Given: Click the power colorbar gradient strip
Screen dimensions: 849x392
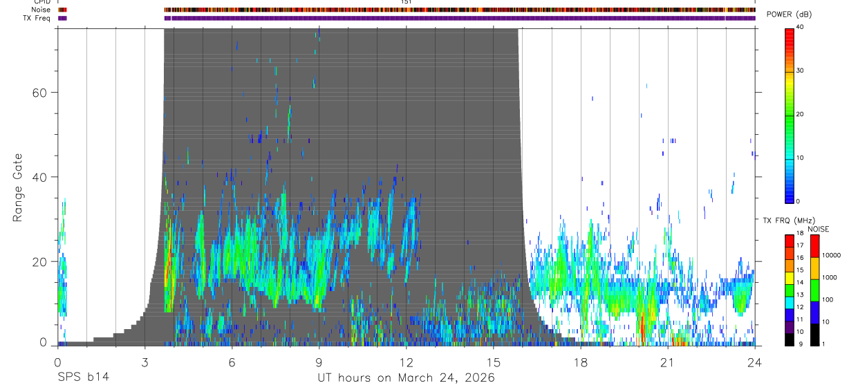Looking at the screenshot, I should pyautogui.click(x=790, y=115).
